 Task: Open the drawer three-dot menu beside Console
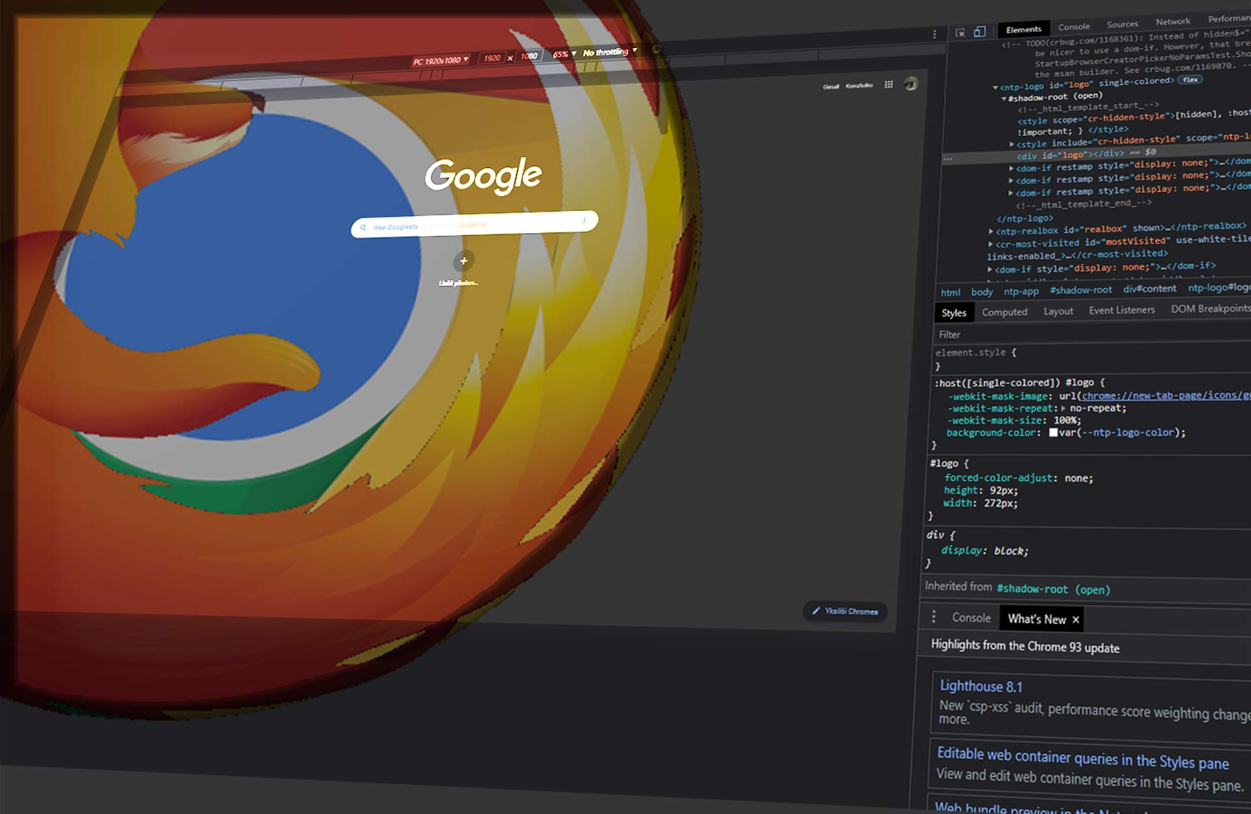coord(934,617)
